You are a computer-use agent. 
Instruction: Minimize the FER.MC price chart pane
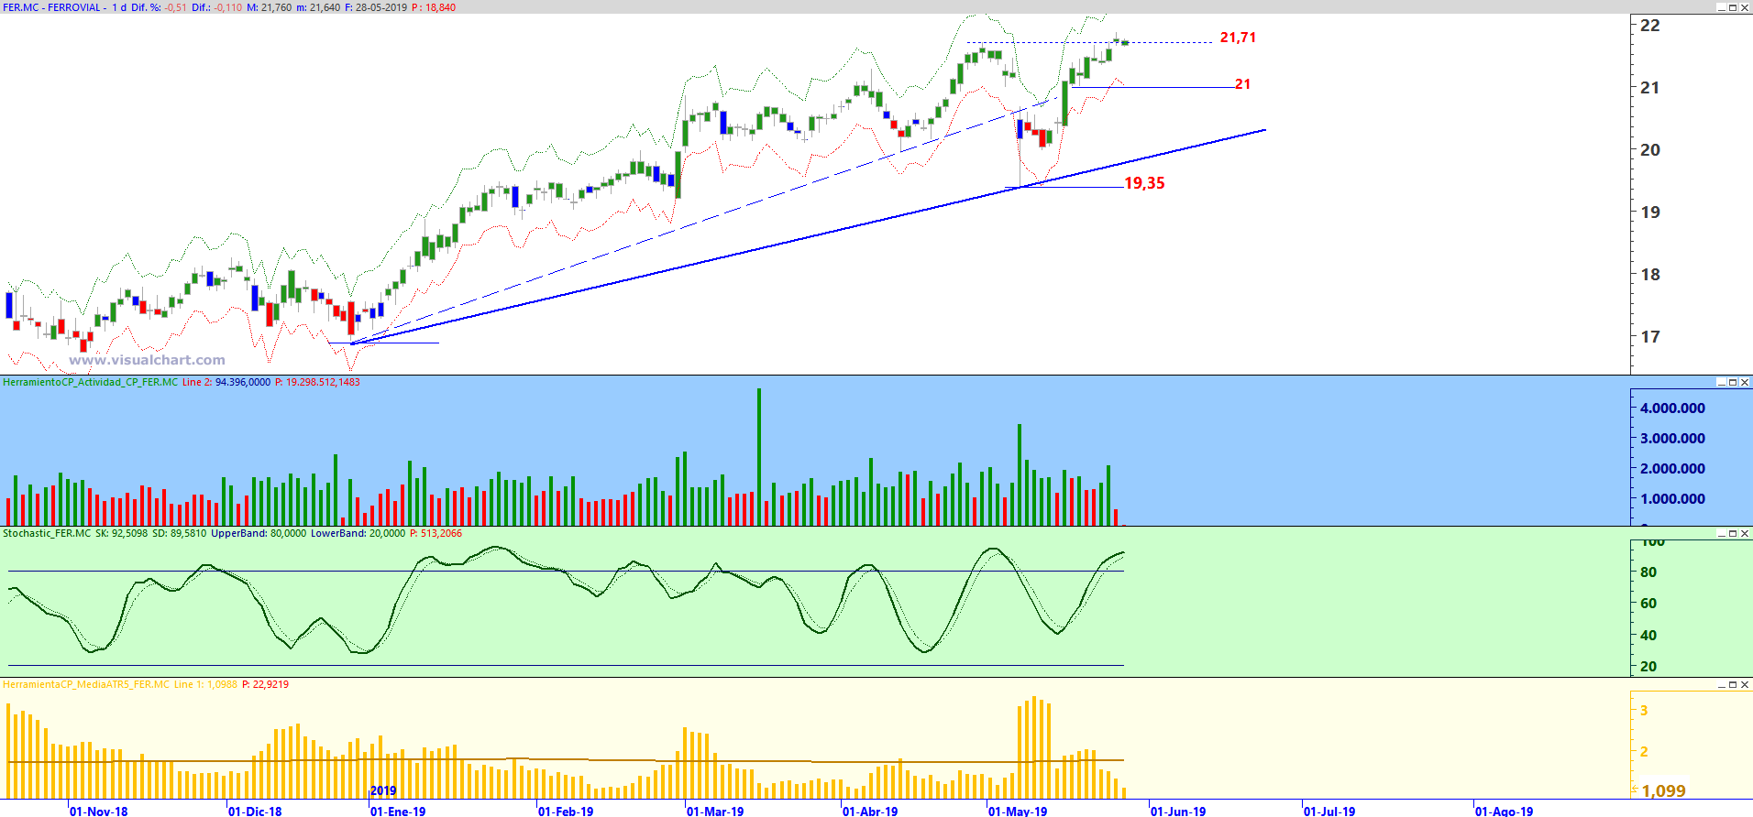click(1721, 7)
